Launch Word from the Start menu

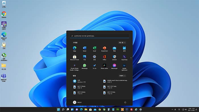(x=84, y=49)
